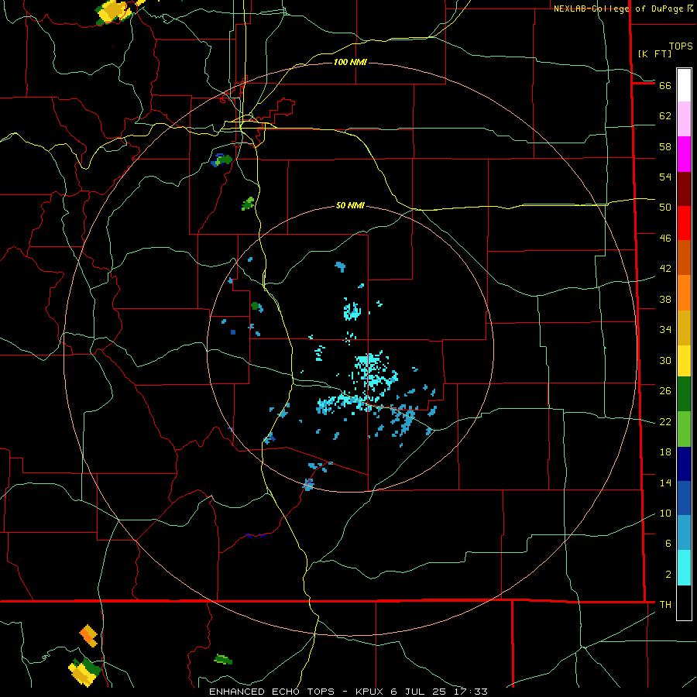Select the light green legend color block

(x=684, y=429)
